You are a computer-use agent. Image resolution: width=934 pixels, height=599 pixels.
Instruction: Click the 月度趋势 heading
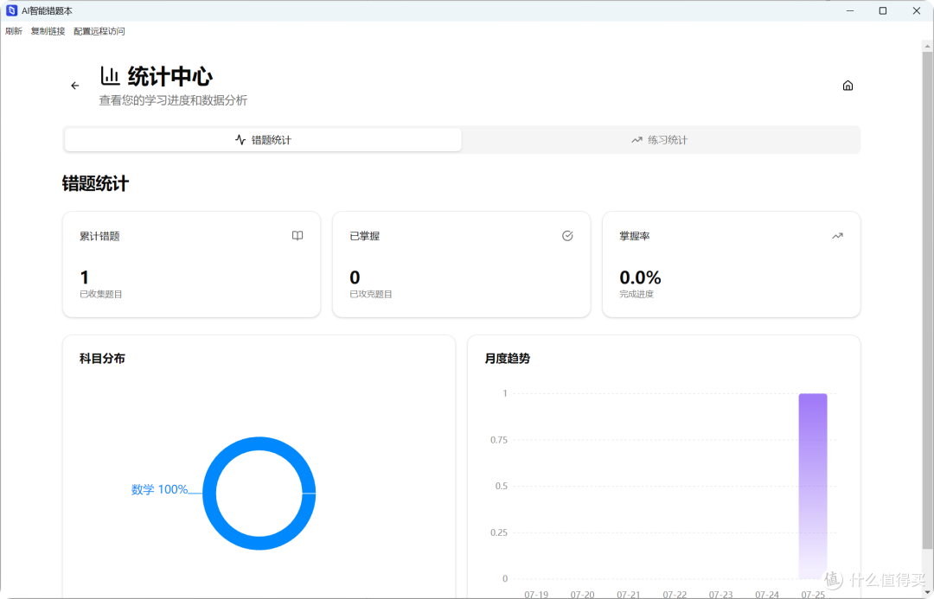click(508, 359)
